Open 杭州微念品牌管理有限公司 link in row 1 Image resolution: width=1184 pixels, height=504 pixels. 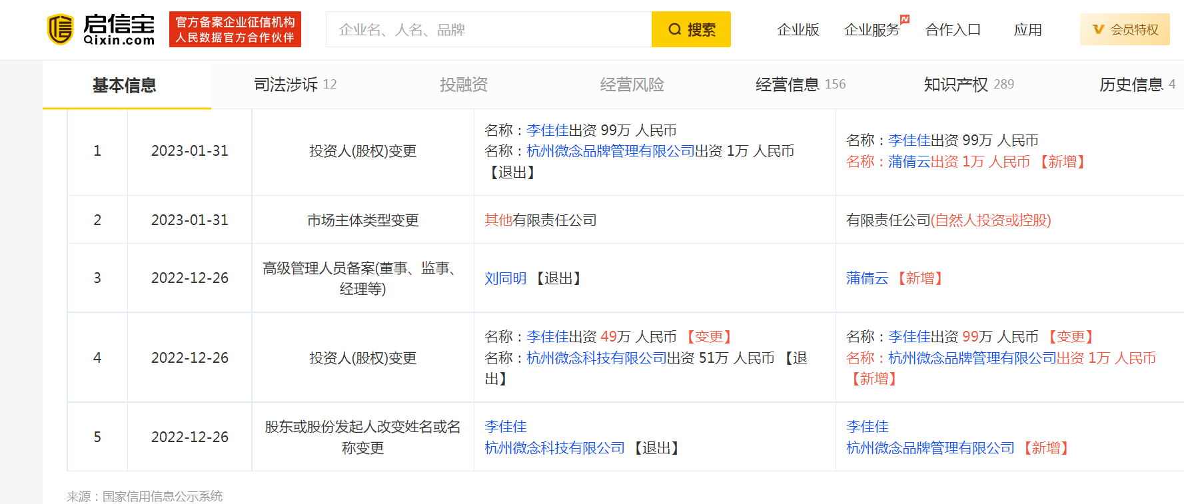610,151
